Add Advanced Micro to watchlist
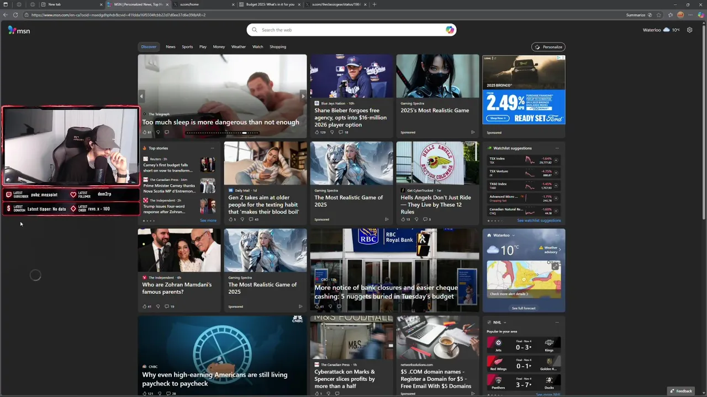This screenshot has width=707, height=397. click(556, 198)
